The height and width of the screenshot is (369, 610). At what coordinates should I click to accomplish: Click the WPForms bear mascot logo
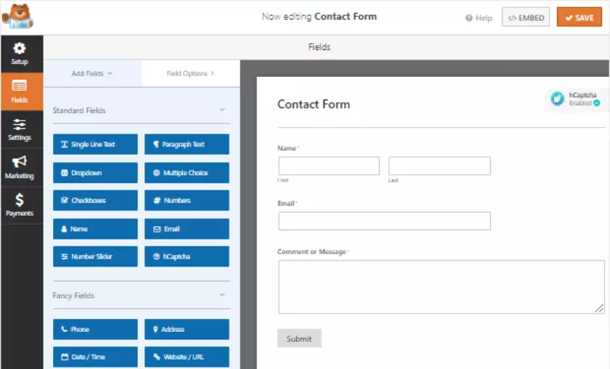click(x=18, y=17)
